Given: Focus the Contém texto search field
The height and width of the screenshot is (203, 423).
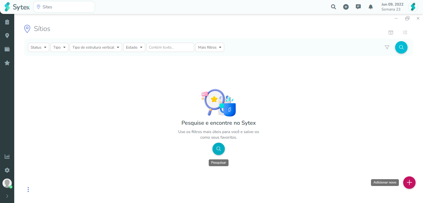Looking at the screenshot, I should [170, 47].
